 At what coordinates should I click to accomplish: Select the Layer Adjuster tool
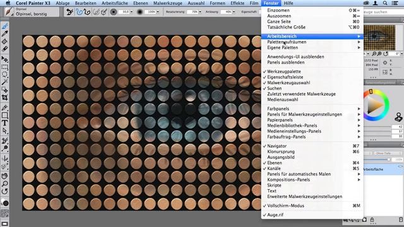(x=4, y=59)
